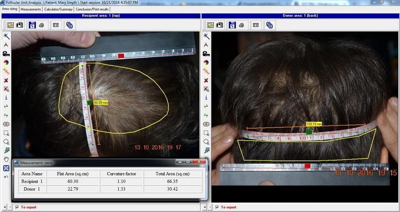Click the magnifier zoom tool in Donor sidebar

click(206, 141)
